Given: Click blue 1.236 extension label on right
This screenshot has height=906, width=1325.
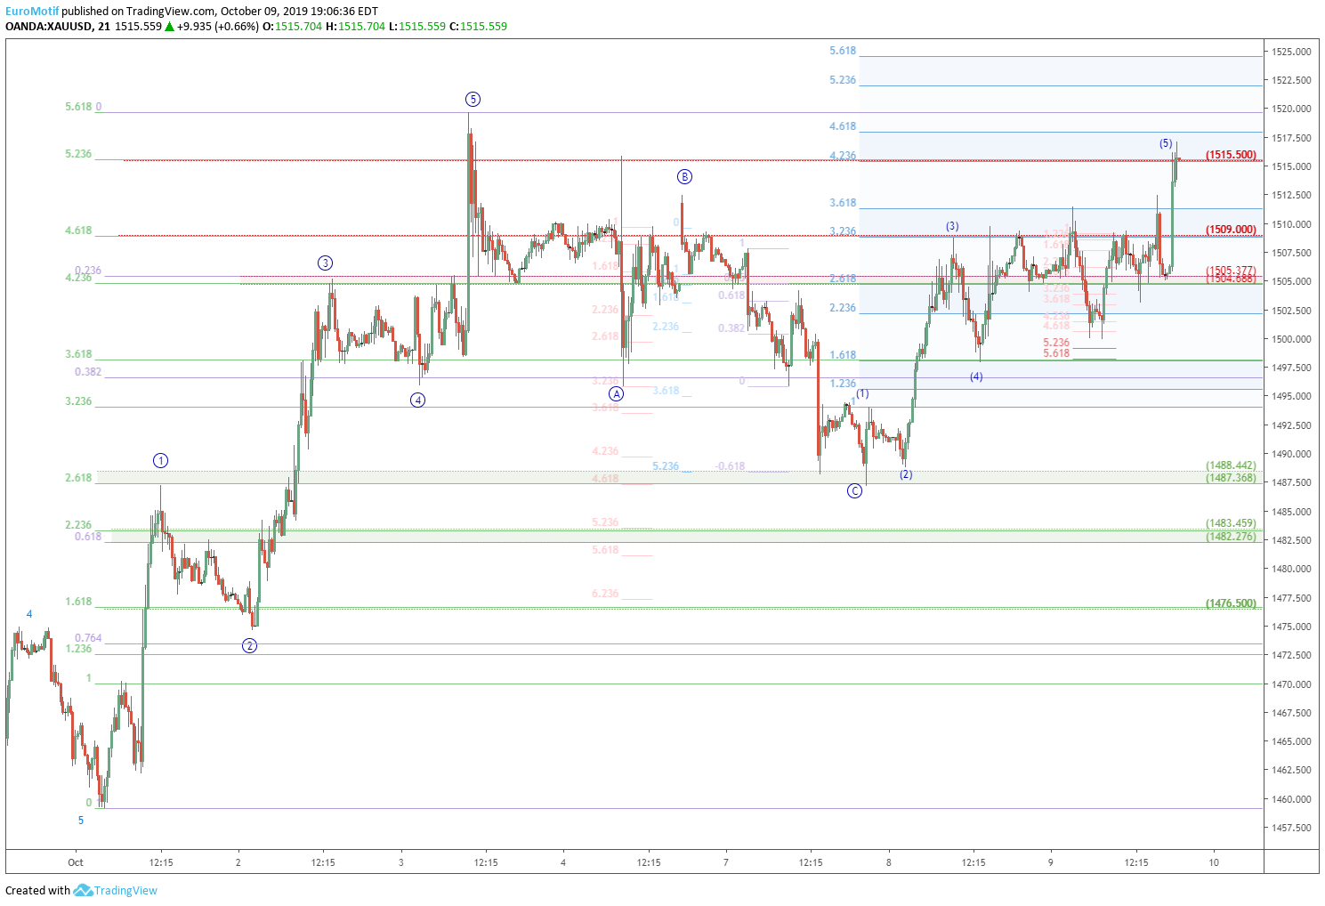Looking at the screenshot, I should point(843,384).
